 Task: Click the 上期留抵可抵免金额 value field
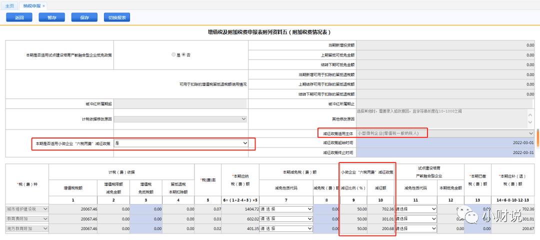(x=445, y=54)
